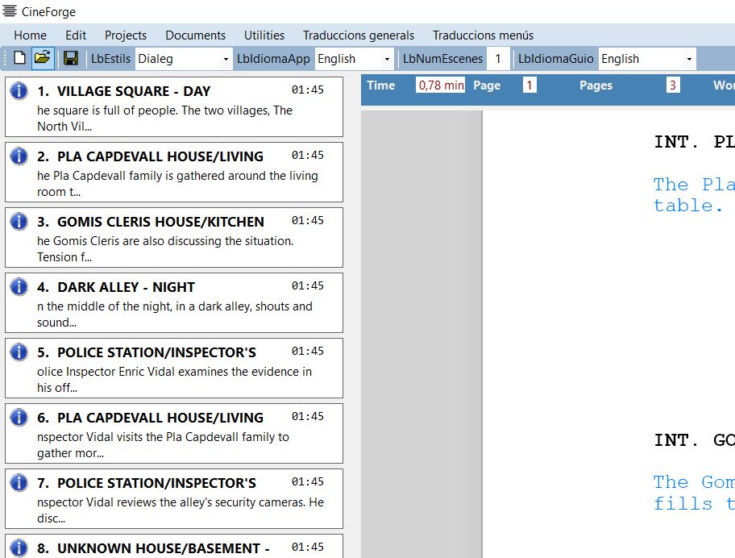
Task: Open the Edit menu
Action: [76, 35]
